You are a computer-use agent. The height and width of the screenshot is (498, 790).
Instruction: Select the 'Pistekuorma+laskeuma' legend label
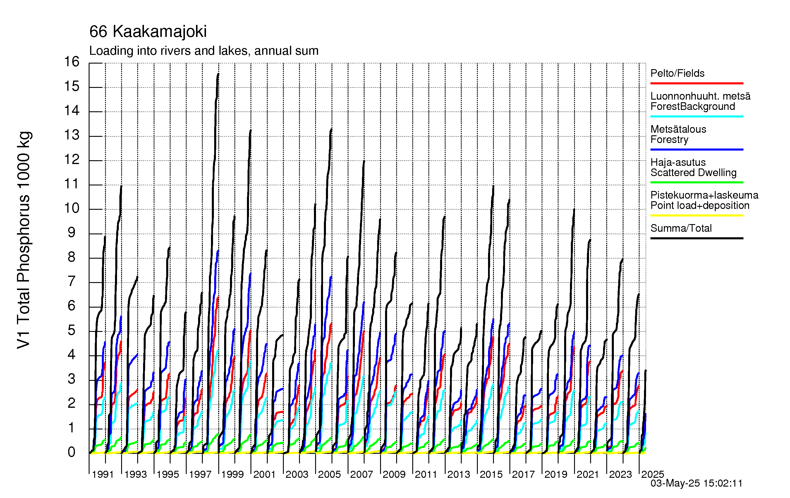click(x=704, y=195)
